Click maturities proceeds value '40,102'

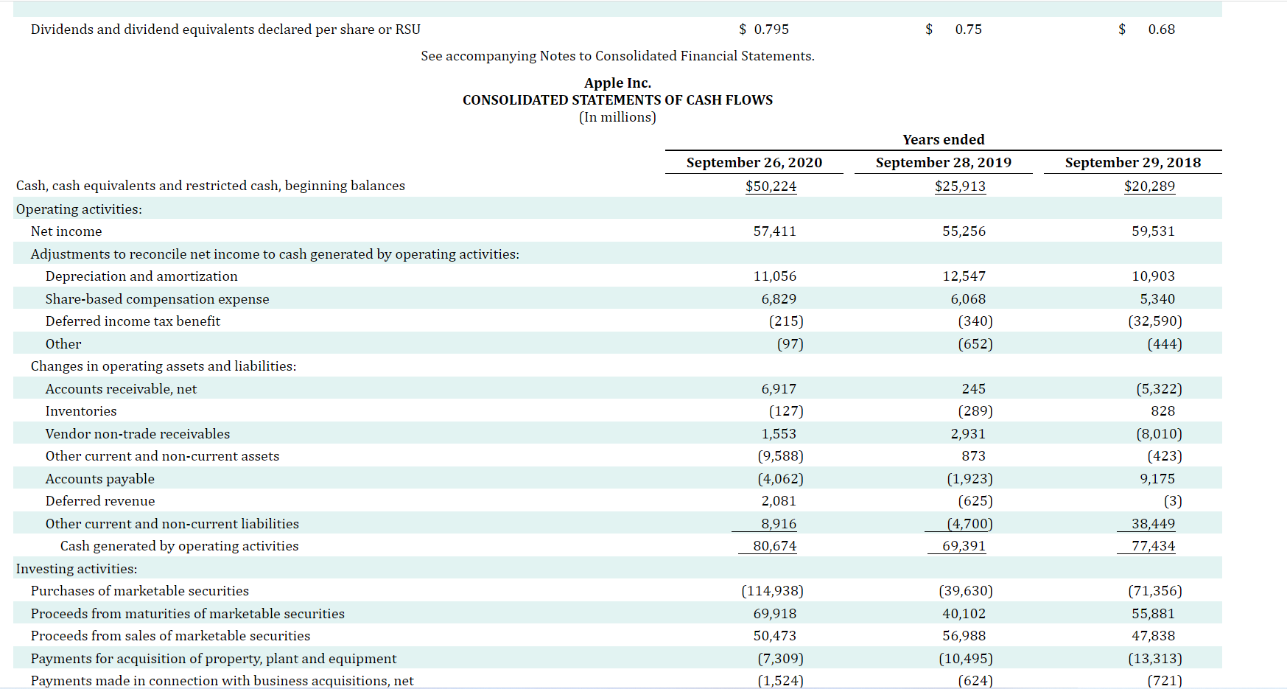click(x=964, y=614)
